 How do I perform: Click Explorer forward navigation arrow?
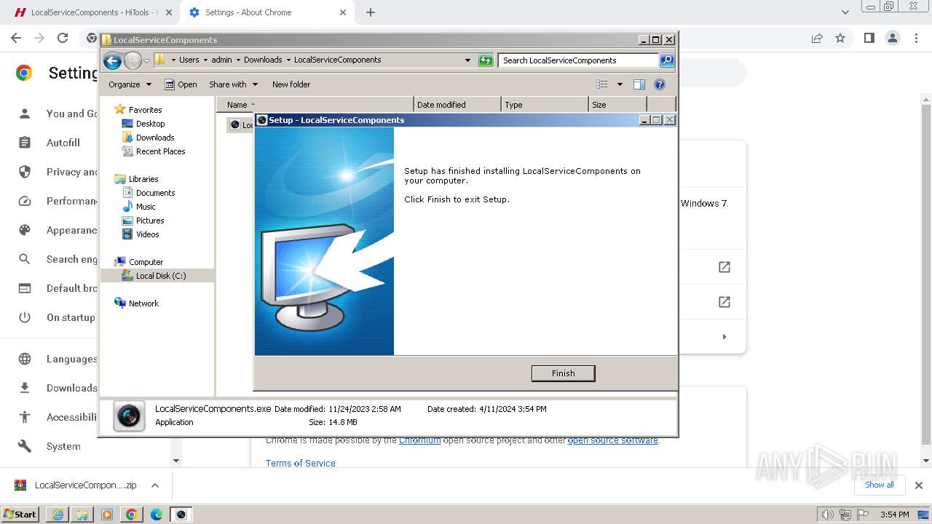[x=133, y=60]
